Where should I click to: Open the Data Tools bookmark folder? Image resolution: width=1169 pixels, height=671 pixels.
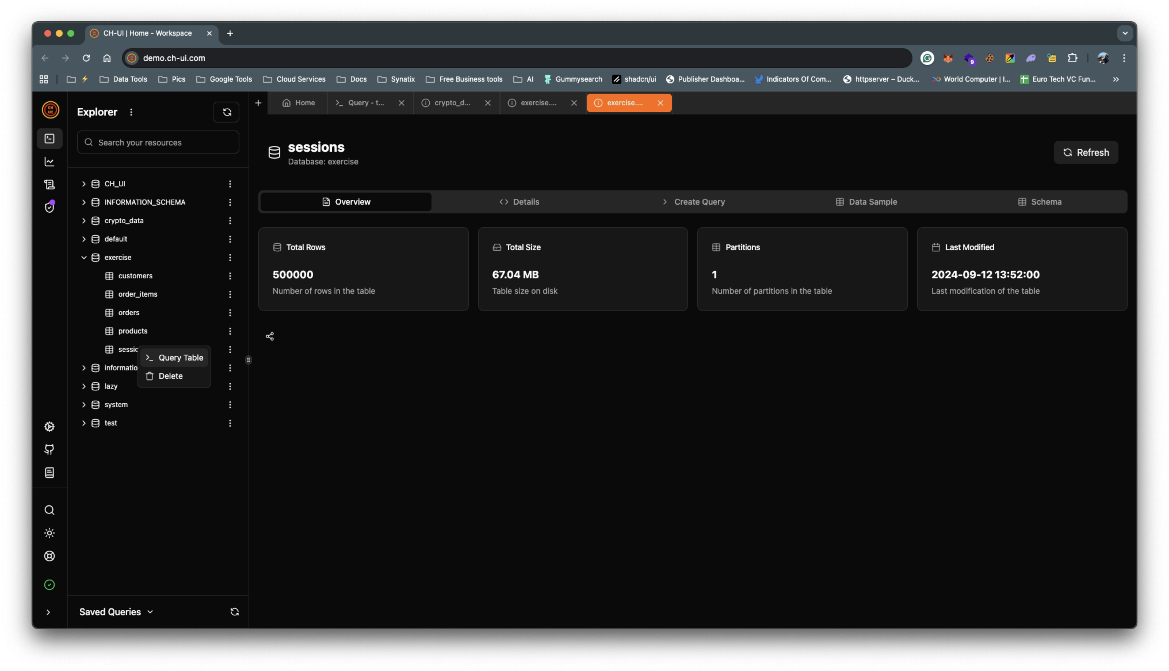click(123, 79)
